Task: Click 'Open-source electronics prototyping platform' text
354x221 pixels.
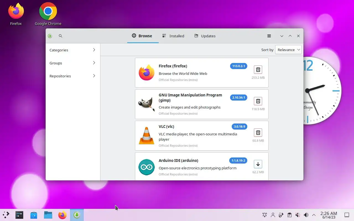Action: pos(197,168)
